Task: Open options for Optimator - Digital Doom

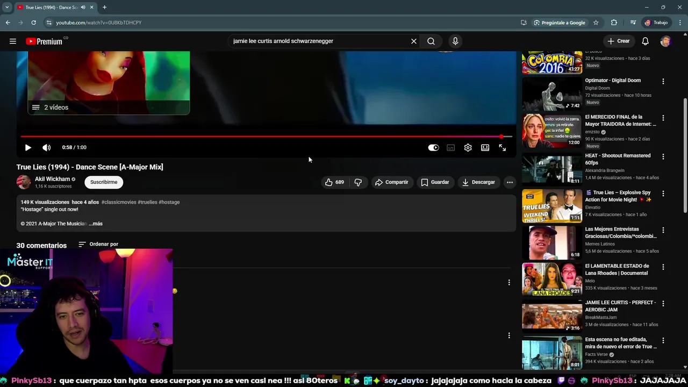Action: coord(663,81)
